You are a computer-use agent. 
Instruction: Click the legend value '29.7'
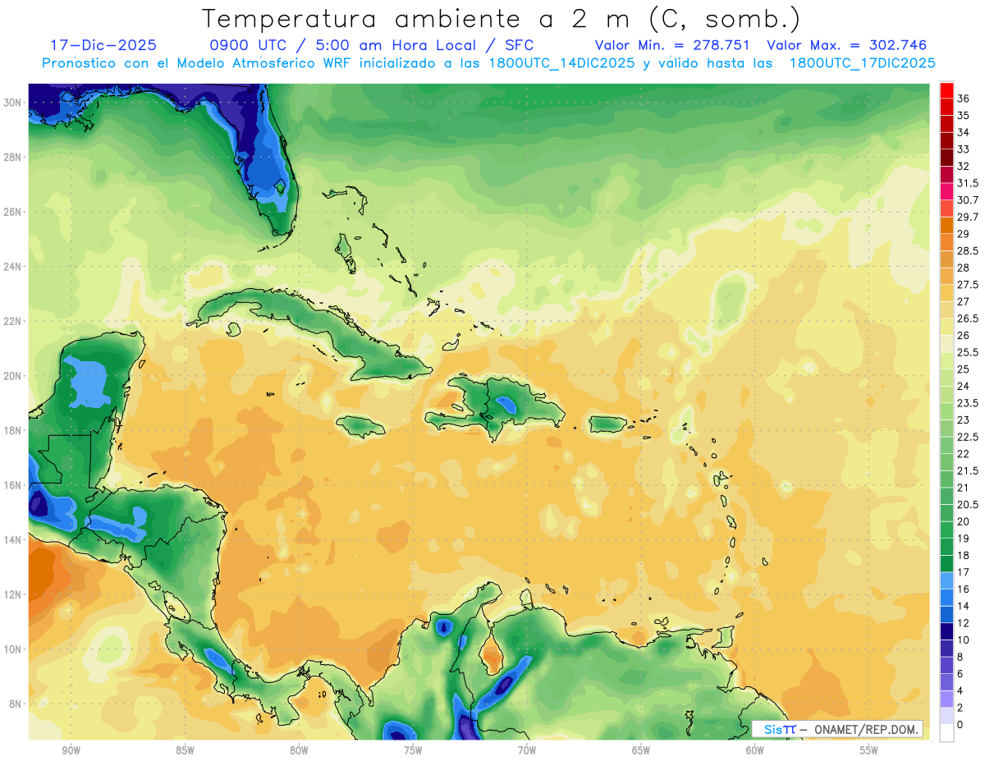(x=968, y=218)
